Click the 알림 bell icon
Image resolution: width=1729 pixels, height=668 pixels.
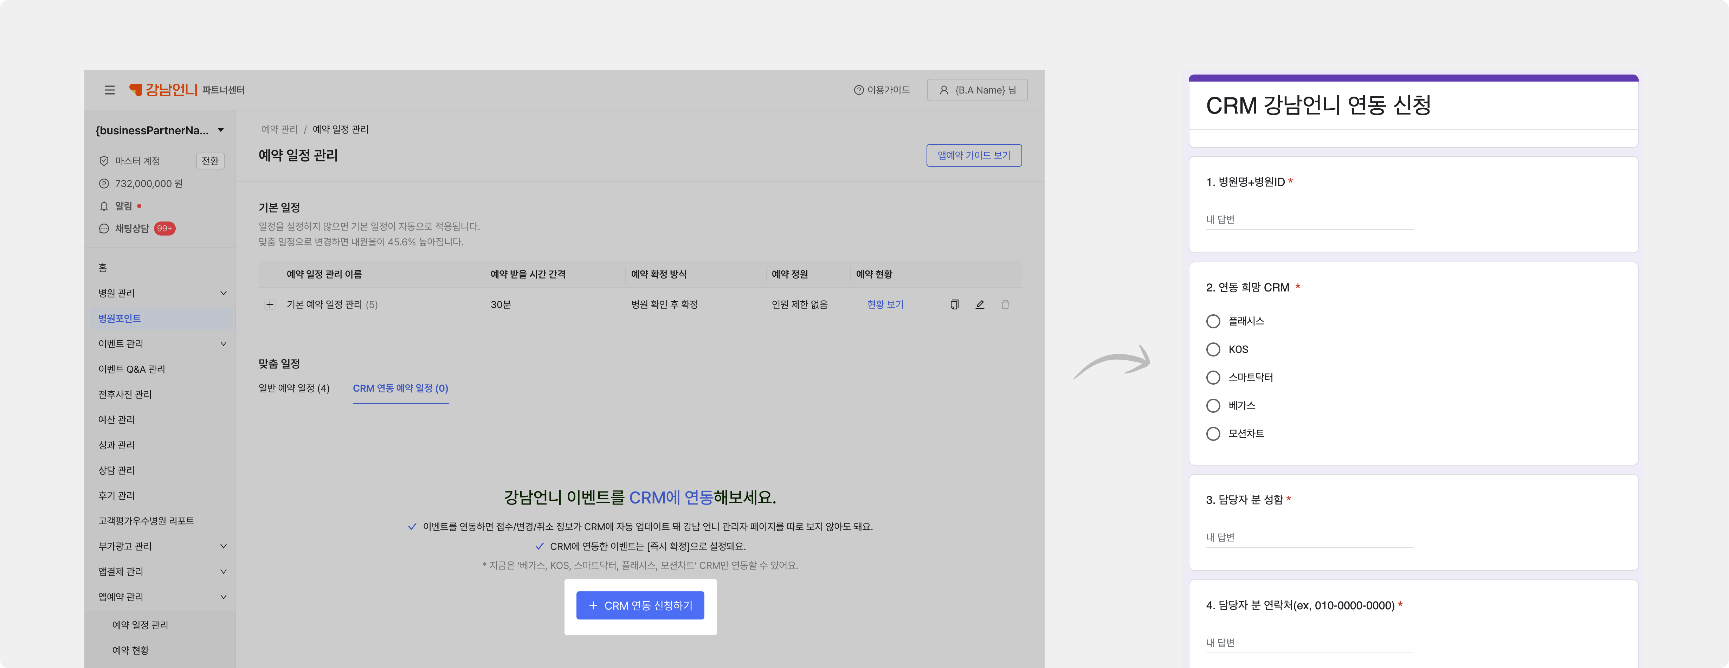pos(104,206)
